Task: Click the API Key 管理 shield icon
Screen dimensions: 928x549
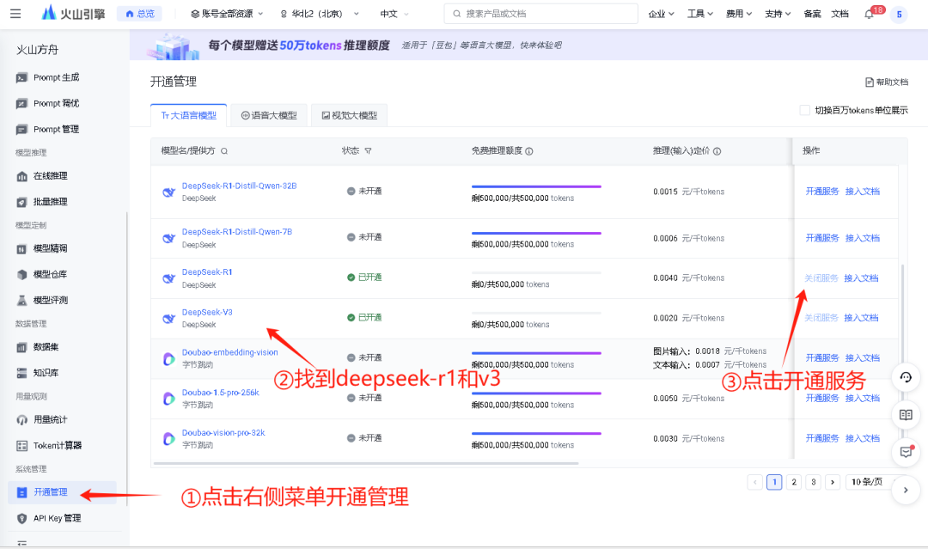Action: click(21, 518)
